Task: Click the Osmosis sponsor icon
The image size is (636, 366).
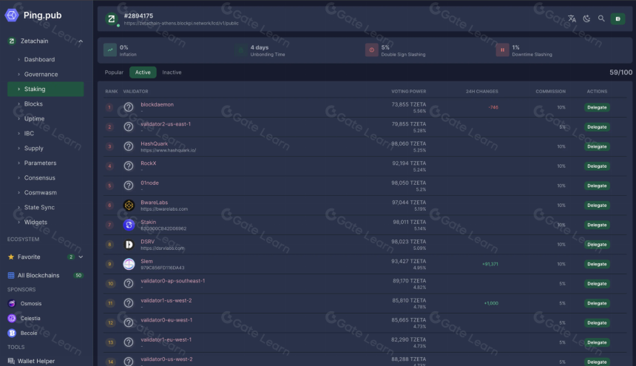Action: coord(12,304)
